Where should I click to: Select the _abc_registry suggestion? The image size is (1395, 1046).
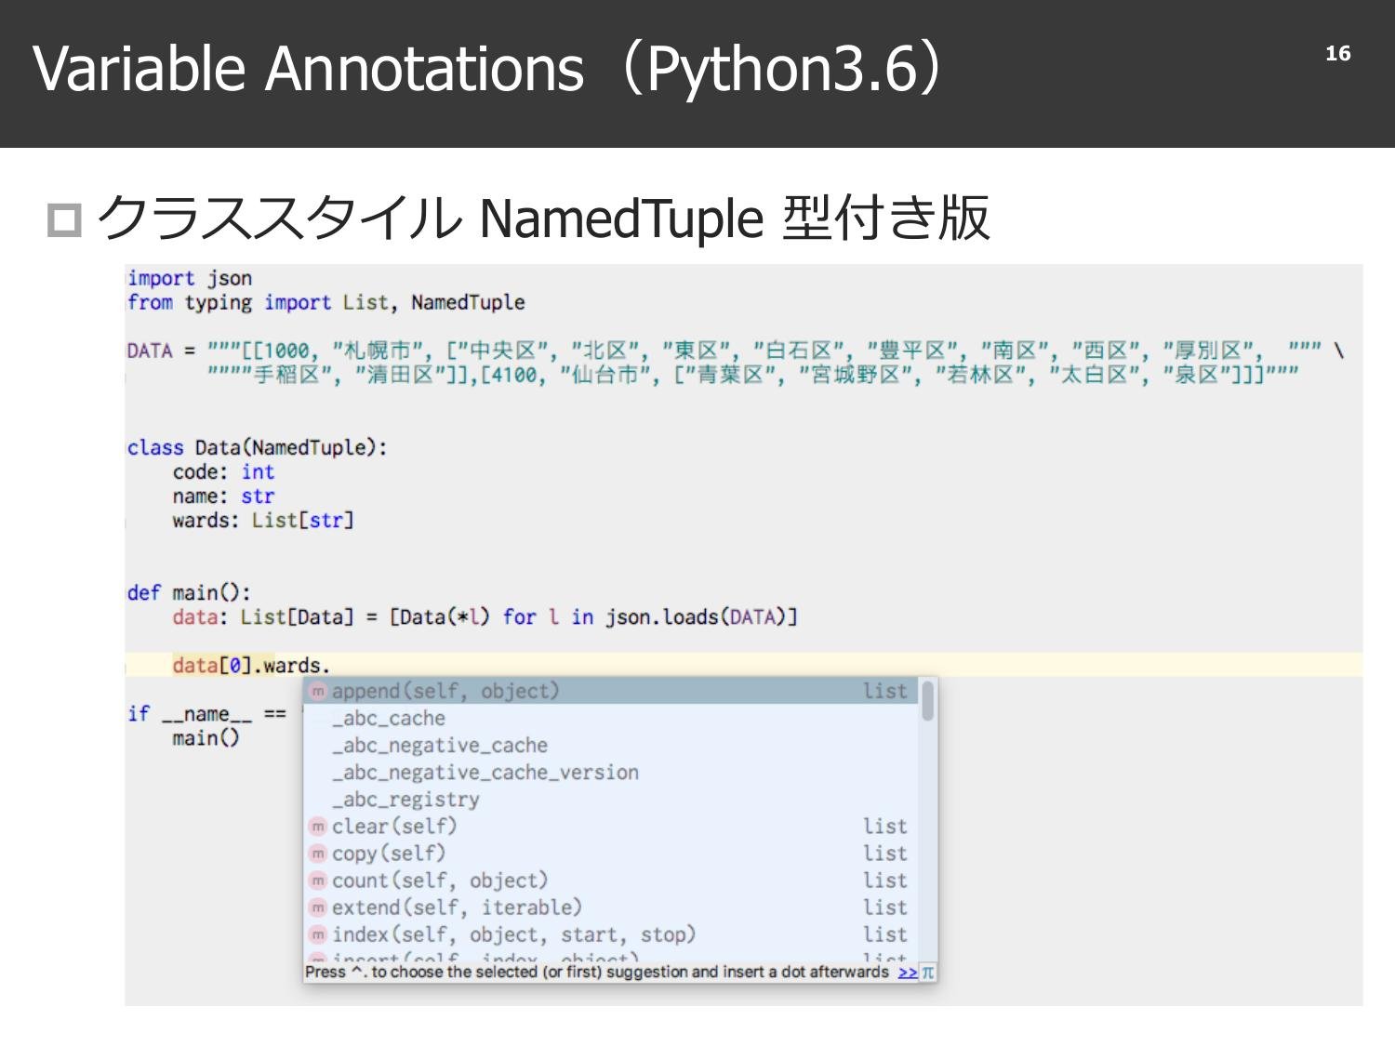(405, 799)
